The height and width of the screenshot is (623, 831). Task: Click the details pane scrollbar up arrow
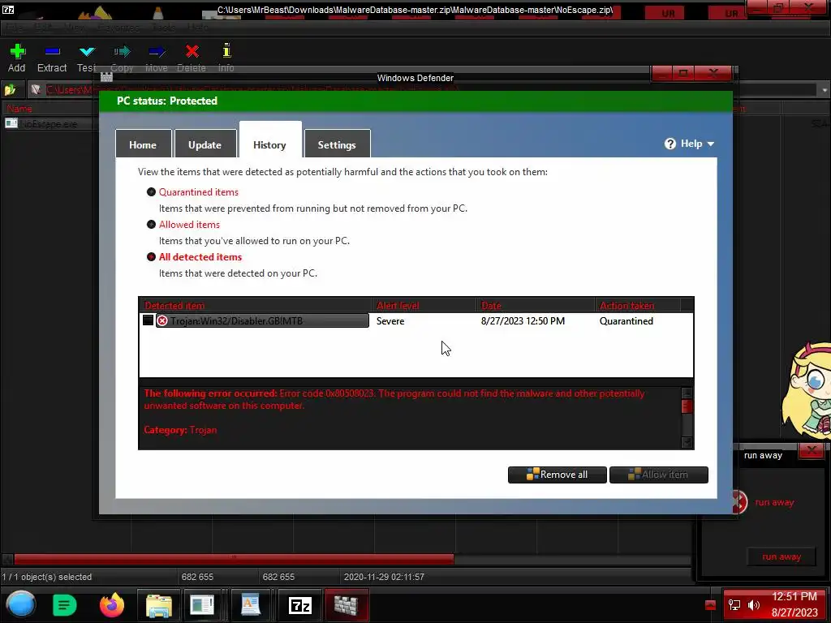point(687,393)
